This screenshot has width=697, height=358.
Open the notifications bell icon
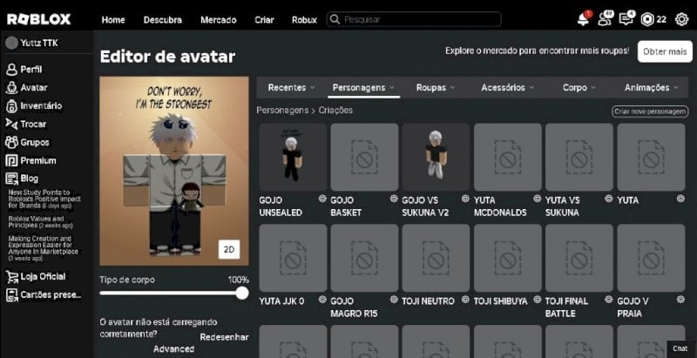[583, 19]
